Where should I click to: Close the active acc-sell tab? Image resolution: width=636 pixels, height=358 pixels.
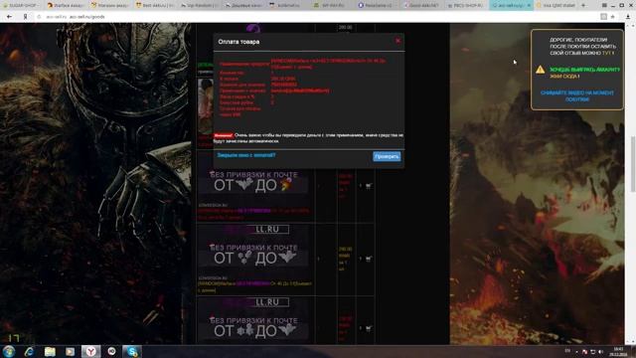529,5
